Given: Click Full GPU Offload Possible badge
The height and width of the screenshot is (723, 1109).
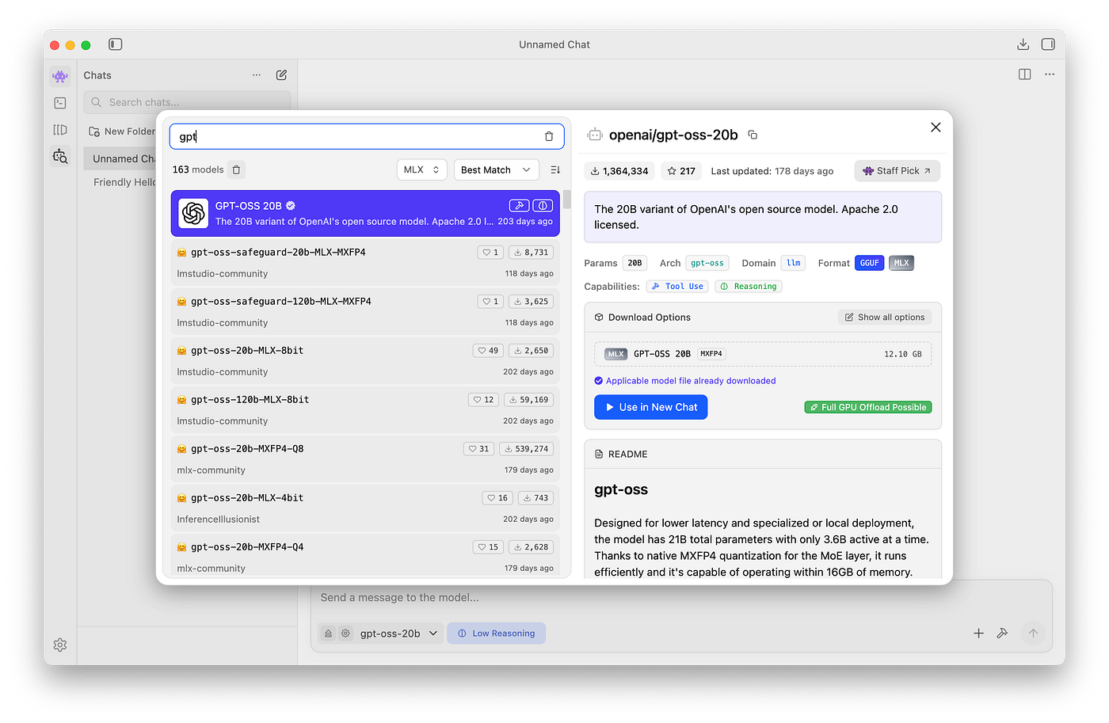Looking at the screenshot, I should [x=868, y=407].
